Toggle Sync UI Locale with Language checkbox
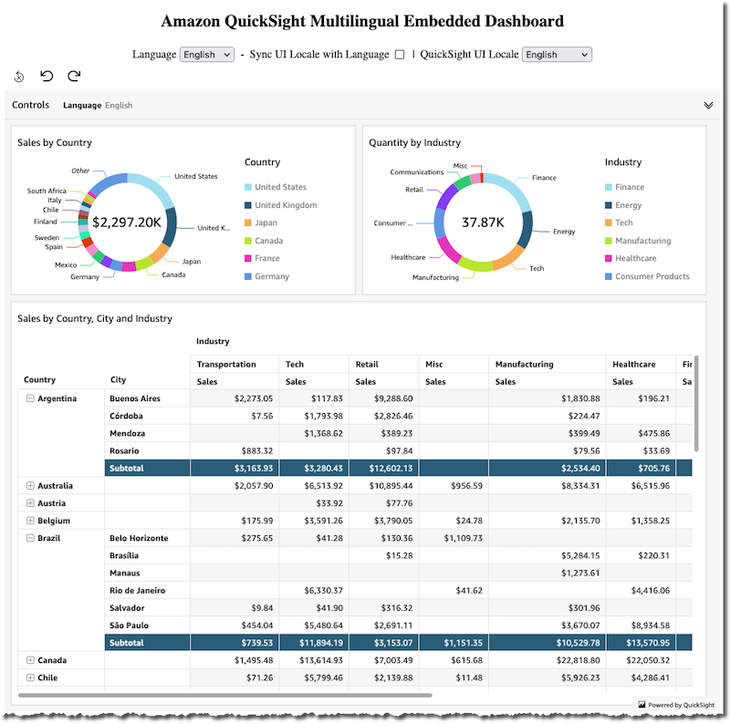The width and height of the screenshot is (730, 724). click(x=400, y=55)
